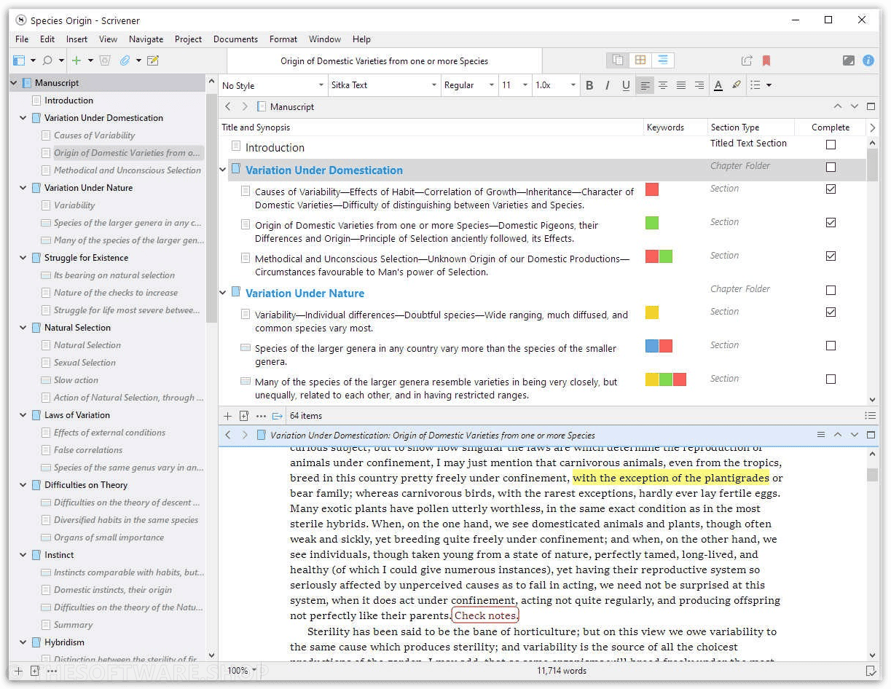Open the Sitka Text font dropdown

384,85
